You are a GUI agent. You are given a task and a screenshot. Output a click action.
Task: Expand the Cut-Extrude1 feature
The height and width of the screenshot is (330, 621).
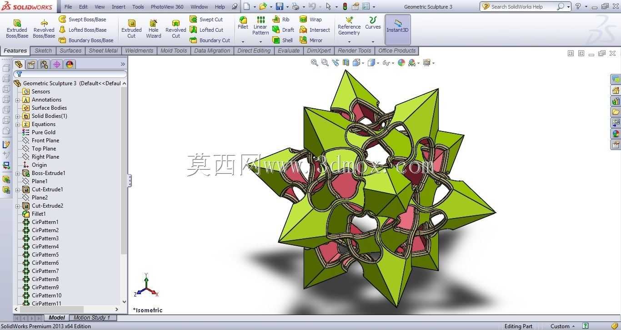coord(18,189)
